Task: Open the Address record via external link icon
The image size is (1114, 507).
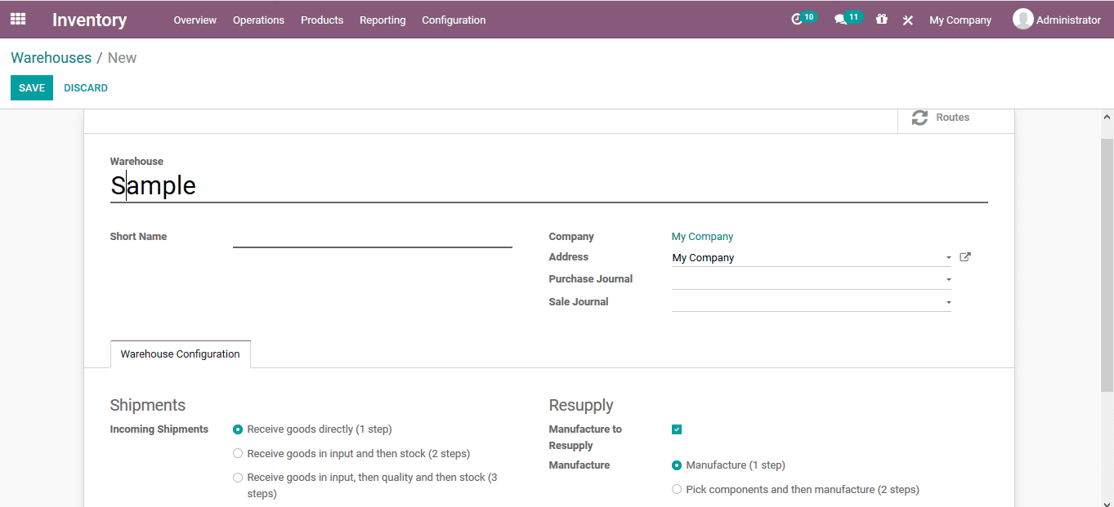Action: pyautogui.click(x=964, y=256)
